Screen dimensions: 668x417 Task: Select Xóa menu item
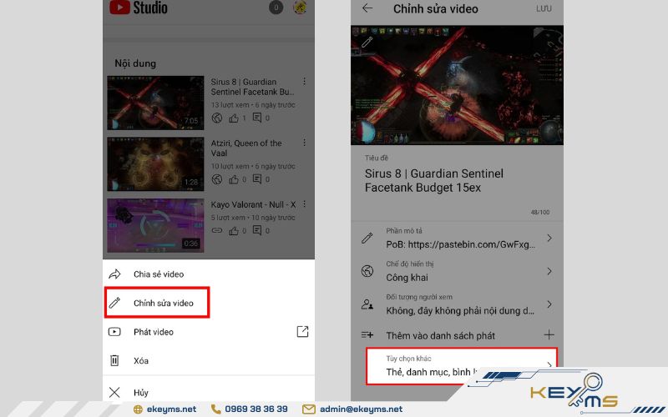(209, 360)
